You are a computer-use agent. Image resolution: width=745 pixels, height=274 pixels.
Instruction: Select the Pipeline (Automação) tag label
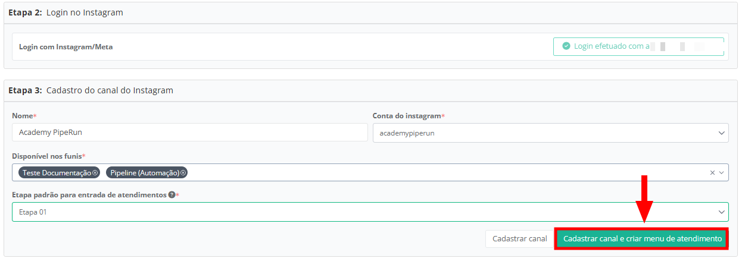pyautogui.click(x=145, y=173)
